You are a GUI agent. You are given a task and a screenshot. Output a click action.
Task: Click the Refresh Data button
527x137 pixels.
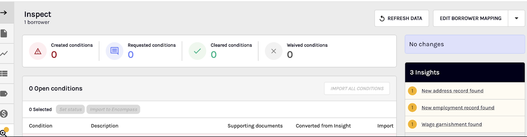tap(402, 18)
